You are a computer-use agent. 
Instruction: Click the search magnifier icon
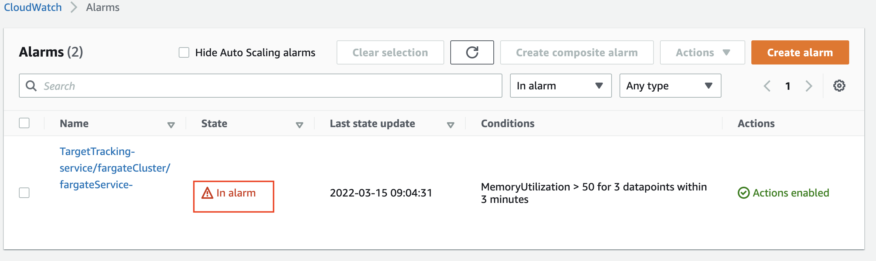31,86
